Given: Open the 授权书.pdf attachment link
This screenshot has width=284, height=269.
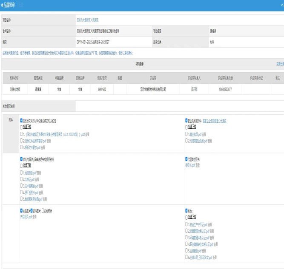Looking at the screenshot, I should 190,165.
